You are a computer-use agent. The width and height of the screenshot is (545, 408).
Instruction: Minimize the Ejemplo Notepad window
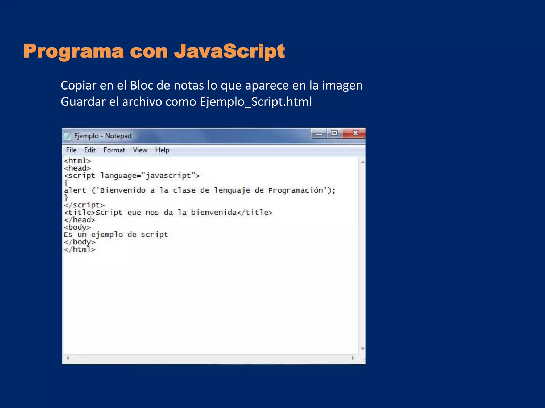(319, 133)
